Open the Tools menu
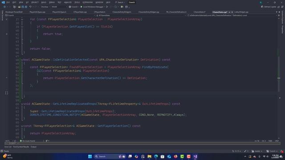The image size is (285, 160). coord(77,2)
